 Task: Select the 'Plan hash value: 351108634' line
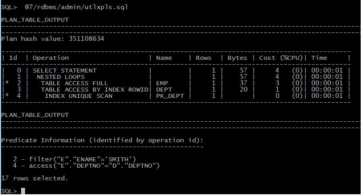pos(52,38)
